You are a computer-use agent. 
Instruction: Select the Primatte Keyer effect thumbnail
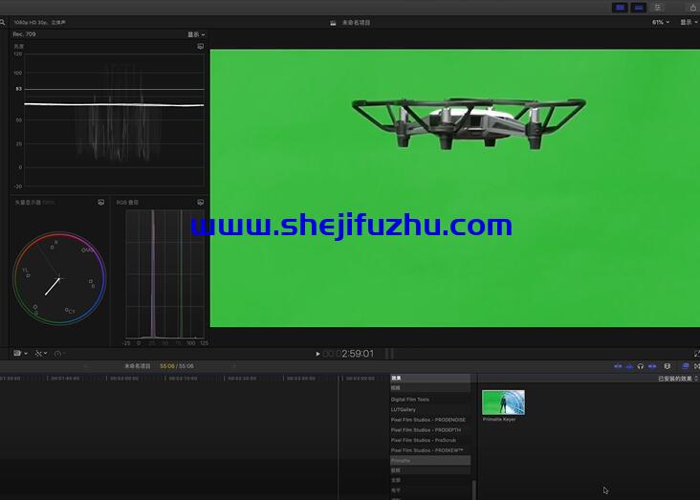(503, 402)
